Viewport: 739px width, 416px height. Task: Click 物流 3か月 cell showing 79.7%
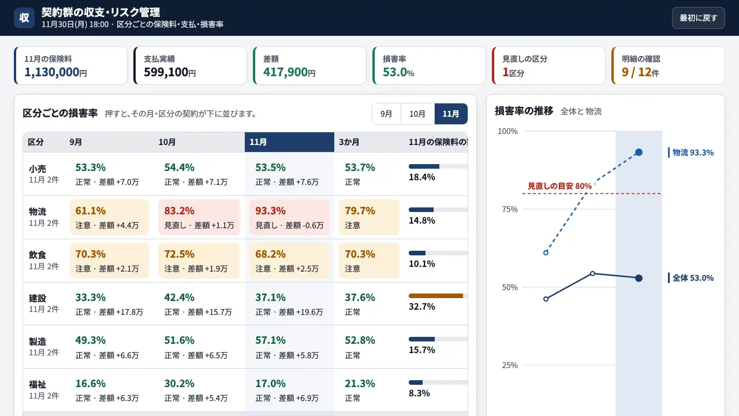click(x=369, y=217)
